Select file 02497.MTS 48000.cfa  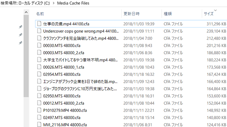62,117
